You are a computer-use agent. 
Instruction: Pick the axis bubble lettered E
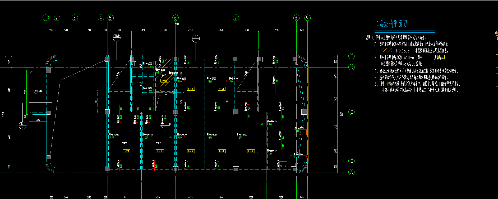coord(352,56)
